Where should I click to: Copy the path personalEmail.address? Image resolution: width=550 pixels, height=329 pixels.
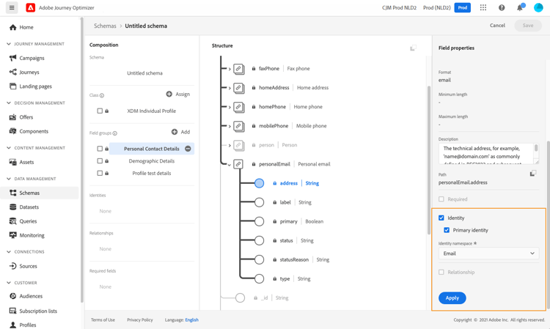pos(533,174)
